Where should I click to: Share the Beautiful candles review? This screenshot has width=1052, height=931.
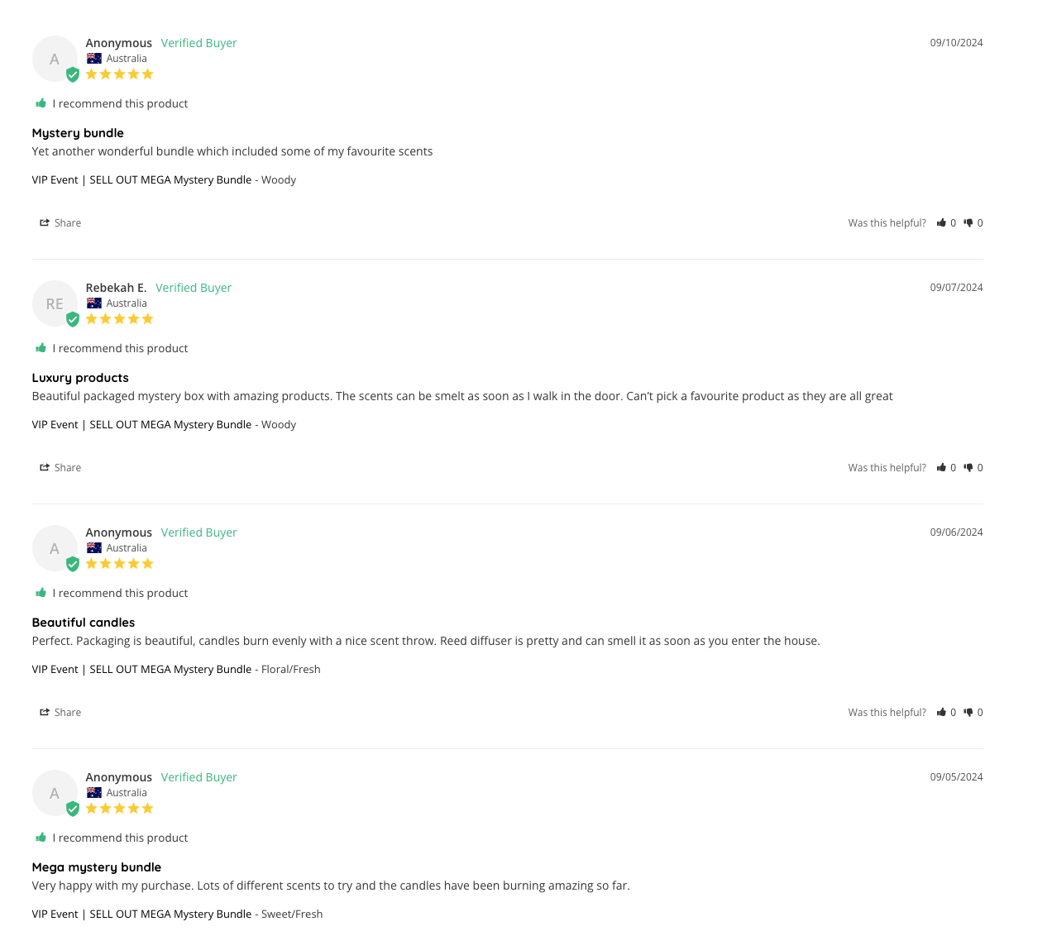click(60, 713)
